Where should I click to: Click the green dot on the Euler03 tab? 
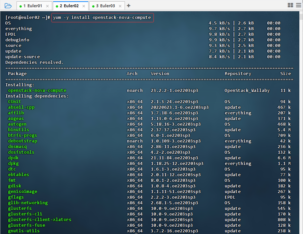(x=93, y=6)
